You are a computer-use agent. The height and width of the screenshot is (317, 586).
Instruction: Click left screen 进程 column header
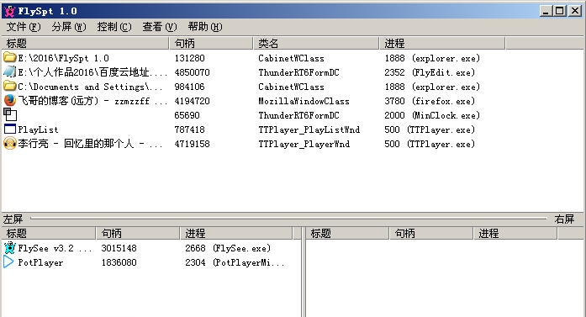(236, 233)
